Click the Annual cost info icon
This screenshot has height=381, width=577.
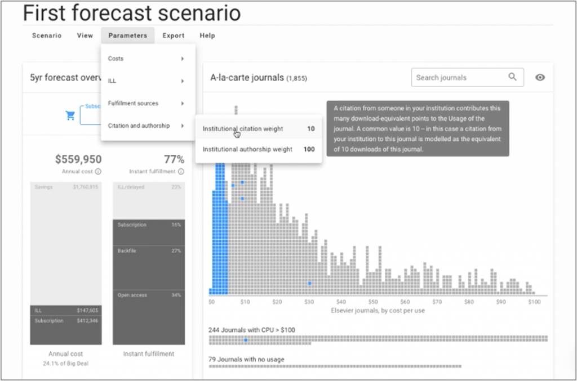pyautogui.click(x=98, y=172)
